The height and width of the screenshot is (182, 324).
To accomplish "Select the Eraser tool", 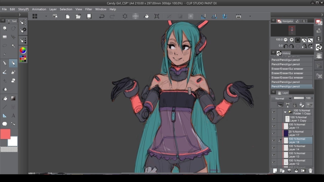I will [x=13, y=81].
